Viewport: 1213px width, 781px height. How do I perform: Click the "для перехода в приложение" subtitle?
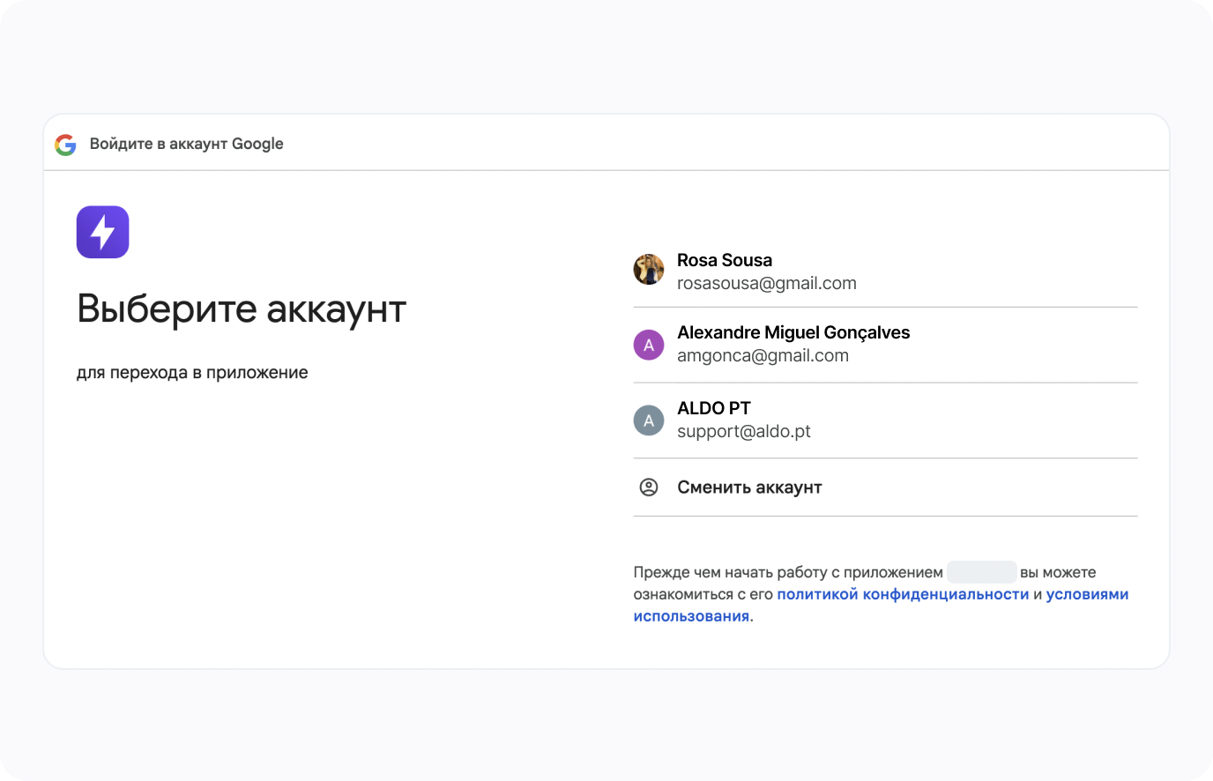192,373
